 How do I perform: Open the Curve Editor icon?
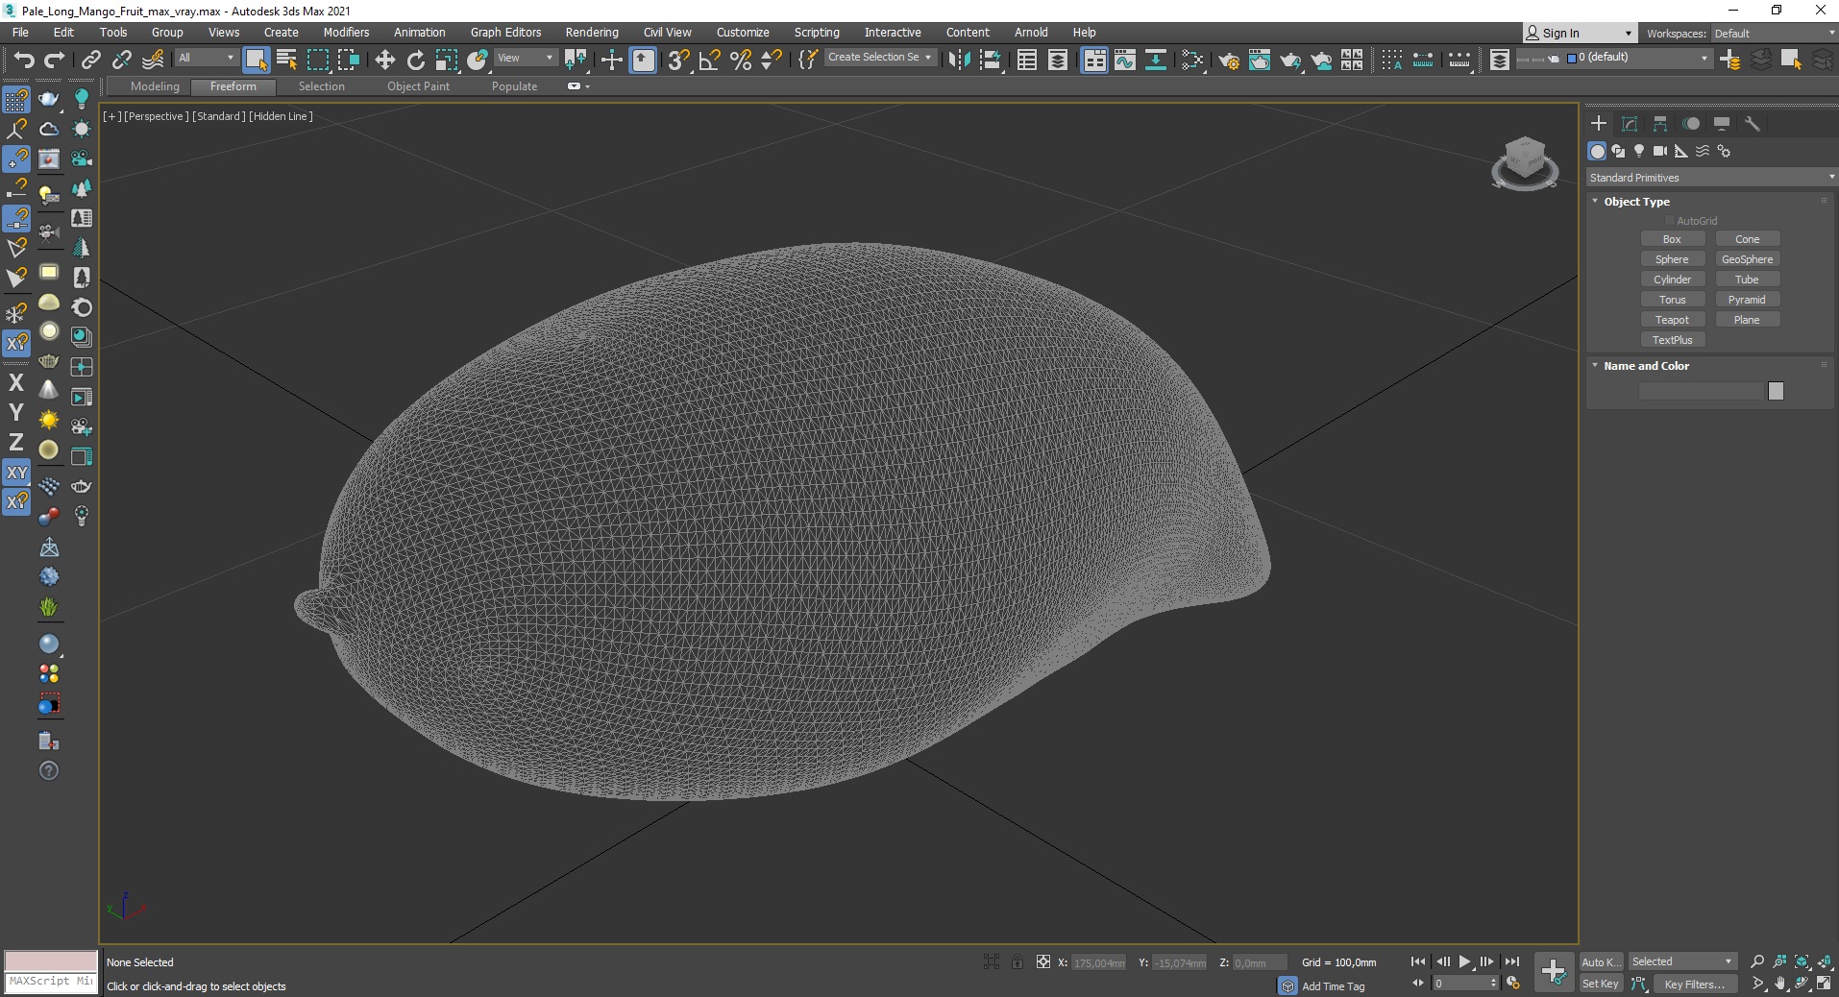(x=1125, y=60)
